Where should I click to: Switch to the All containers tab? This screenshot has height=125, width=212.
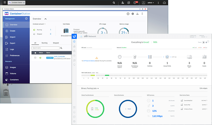35,43
